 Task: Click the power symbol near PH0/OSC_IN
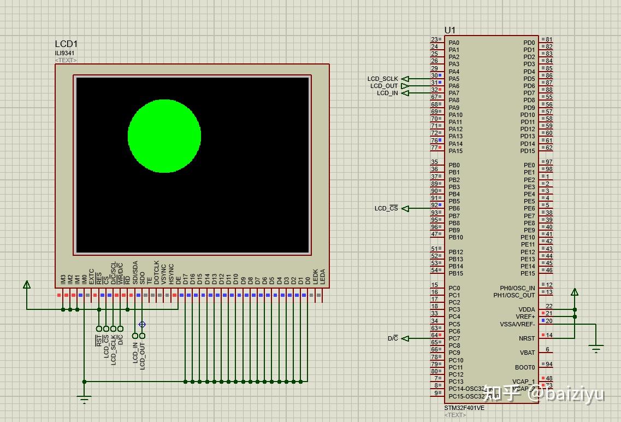click(x=575, y=292)
